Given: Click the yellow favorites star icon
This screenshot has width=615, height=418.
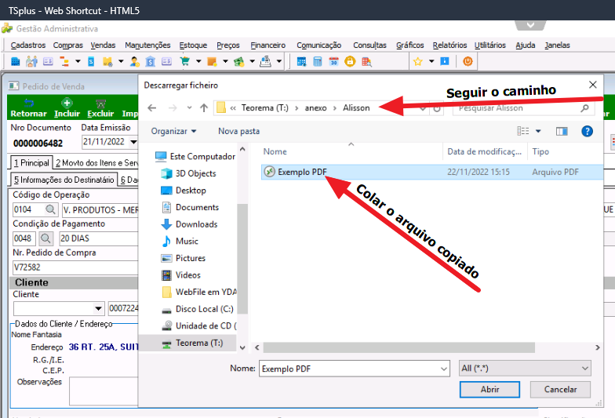Looking at the screenshot, I should 417,61.
